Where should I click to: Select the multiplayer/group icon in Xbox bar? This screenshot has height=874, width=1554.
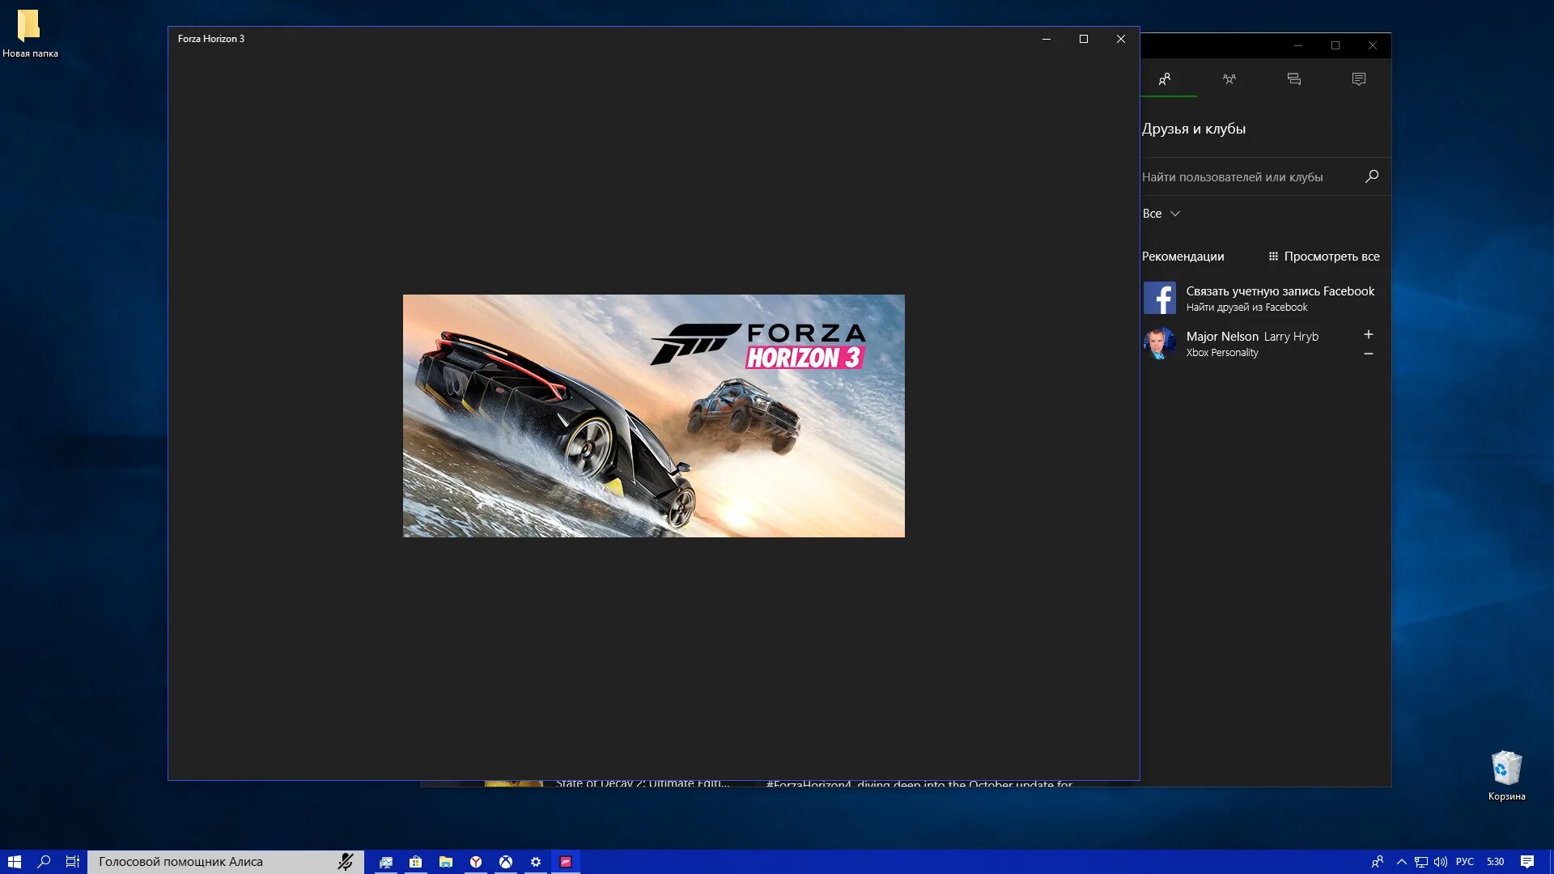tap(1229, 78)
